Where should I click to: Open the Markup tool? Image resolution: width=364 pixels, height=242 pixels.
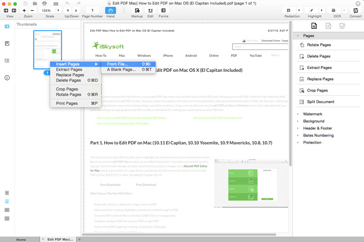pyautogui.click(x=137, y=10)
